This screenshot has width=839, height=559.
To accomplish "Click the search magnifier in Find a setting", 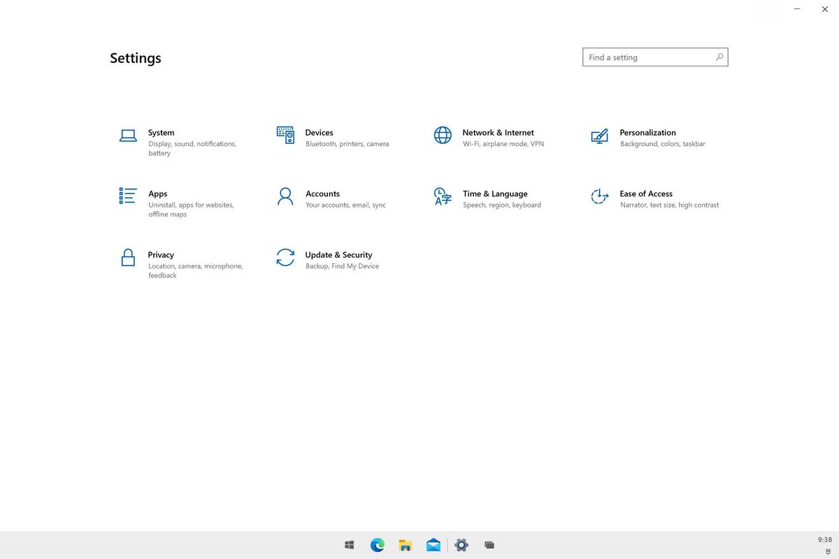I will (x=719, y=57).
